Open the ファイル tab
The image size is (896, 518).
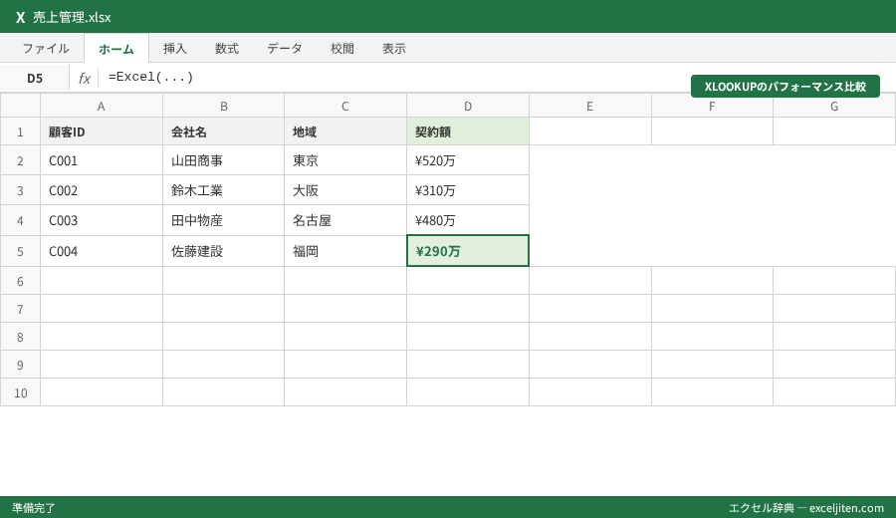(x=46, y=49)
